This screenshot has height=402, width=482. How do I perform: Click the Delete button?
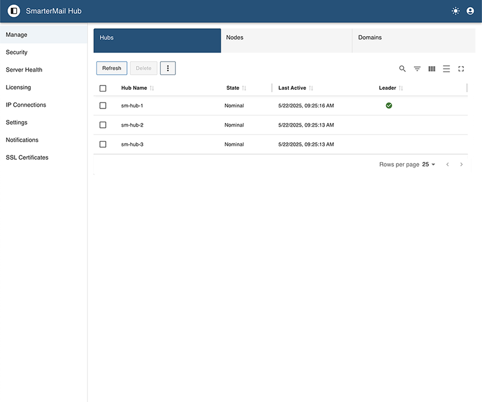point(143,68)
